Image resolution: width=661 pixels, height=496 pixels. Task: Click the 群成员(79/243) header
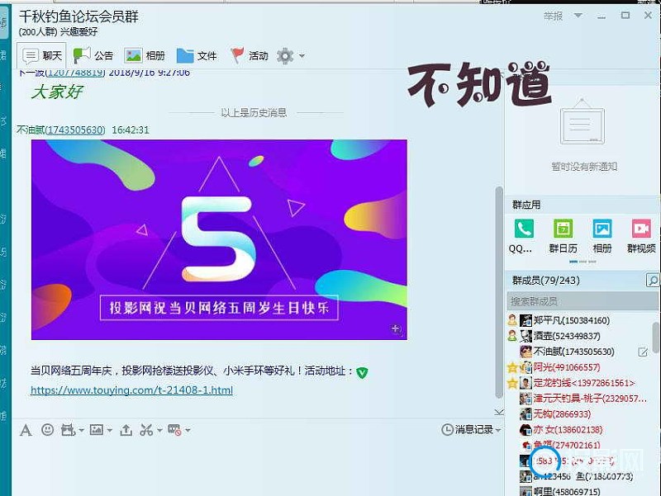coord(545,281)
